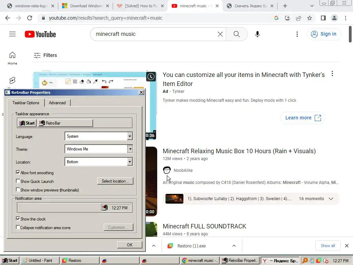Reload the YouTube page
Screen dimensions: 353x265
[x=30, y=18]
